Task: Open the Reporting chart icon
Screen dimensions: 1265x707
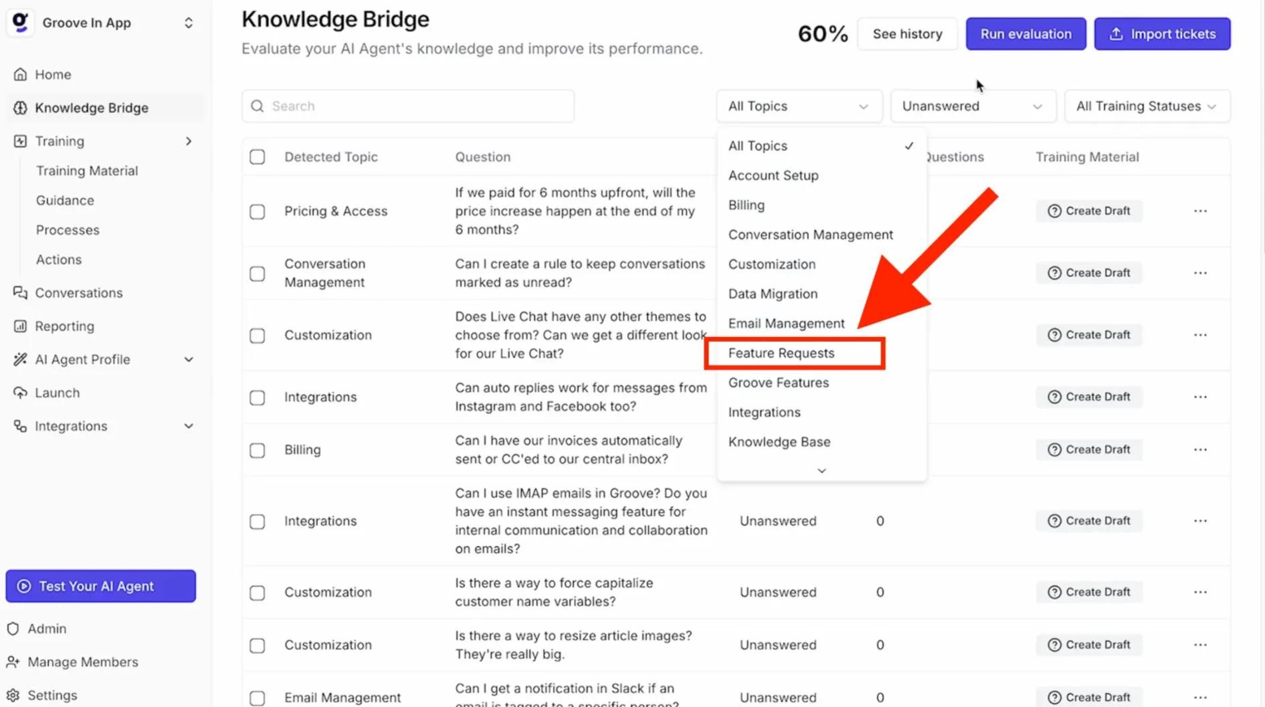Action: tap(20, 326)
